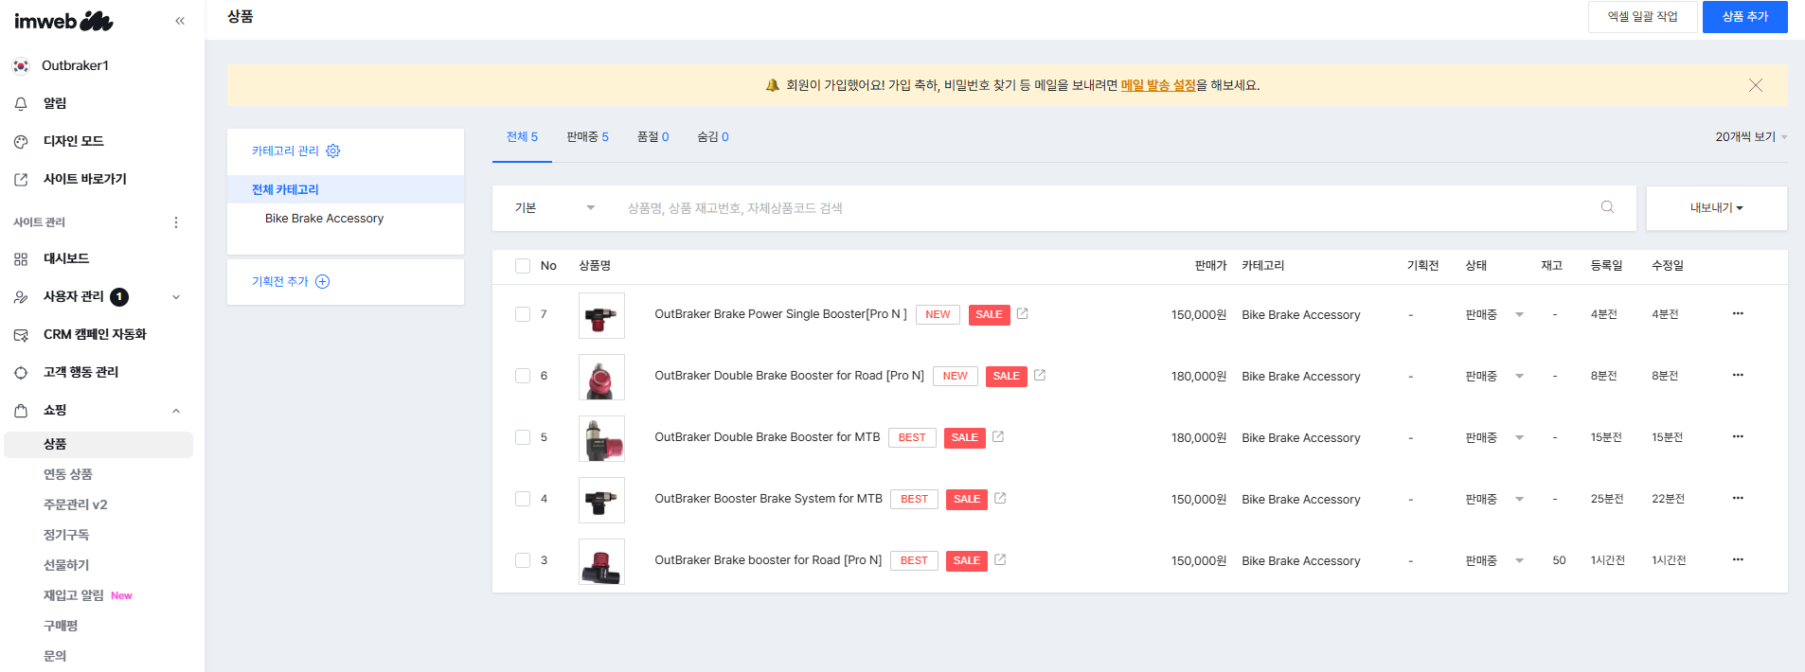Open OutBraker Booster Brake System for MTB name

768,499
